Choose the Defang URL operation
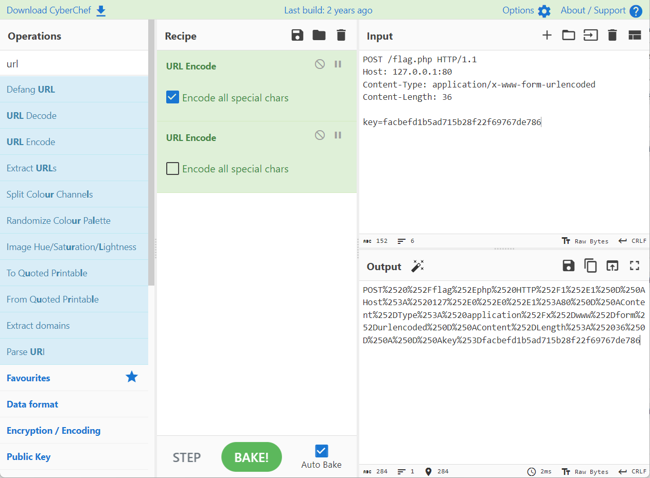The height and width of the screenshot is (478, 650). click(x=31, y=90)
